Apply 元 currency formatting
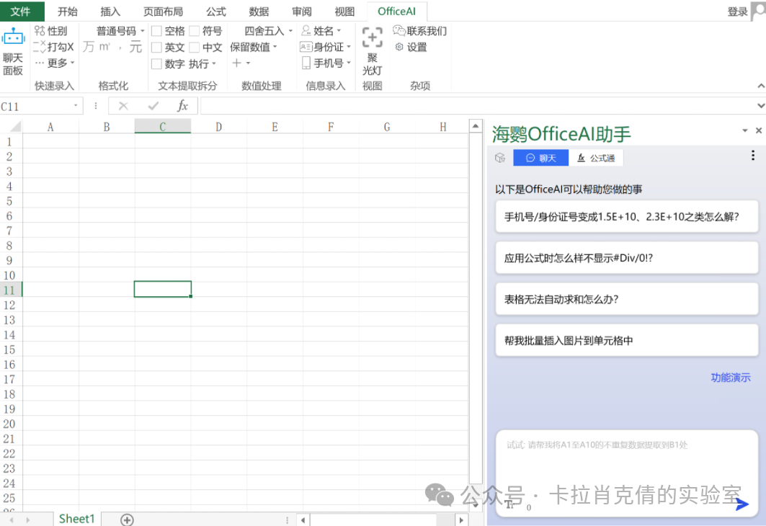766x526 pixels. click(135, 46)
